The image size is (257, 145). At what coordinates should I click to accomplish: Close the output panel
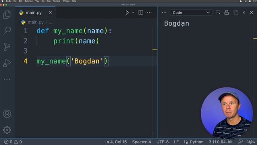pos(251,12)
